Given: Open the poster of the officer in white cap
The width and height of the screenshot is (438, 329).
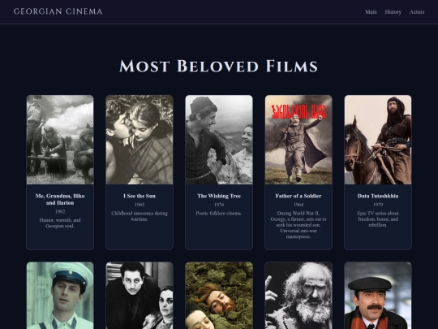Looking at the screenshot, I should pos(60,296).
